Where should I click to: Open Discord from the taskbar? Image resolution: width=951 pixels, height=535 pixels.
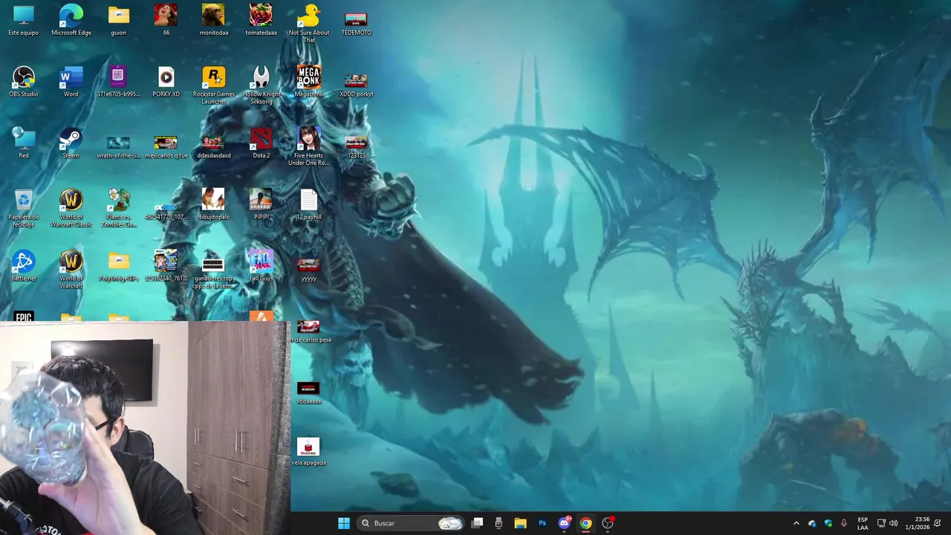point(564,523)
